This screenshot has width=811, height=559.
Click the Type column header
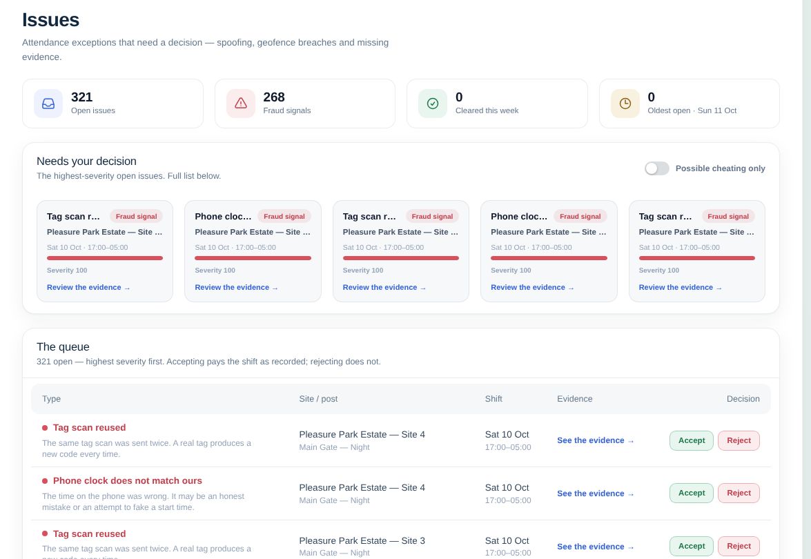tap(51, 399)
